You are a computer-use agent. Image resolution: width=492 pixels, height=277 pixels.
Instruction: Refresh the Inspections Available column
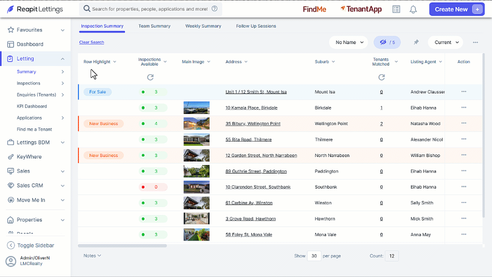(x=150, y=77)
